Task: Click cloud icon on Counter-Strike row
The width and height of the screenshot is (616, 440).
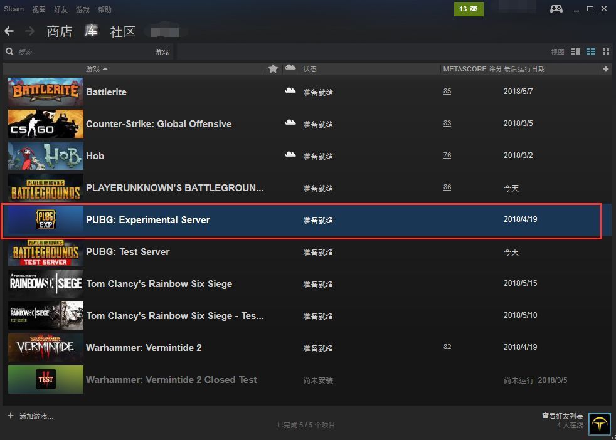Action: point(290,122)
